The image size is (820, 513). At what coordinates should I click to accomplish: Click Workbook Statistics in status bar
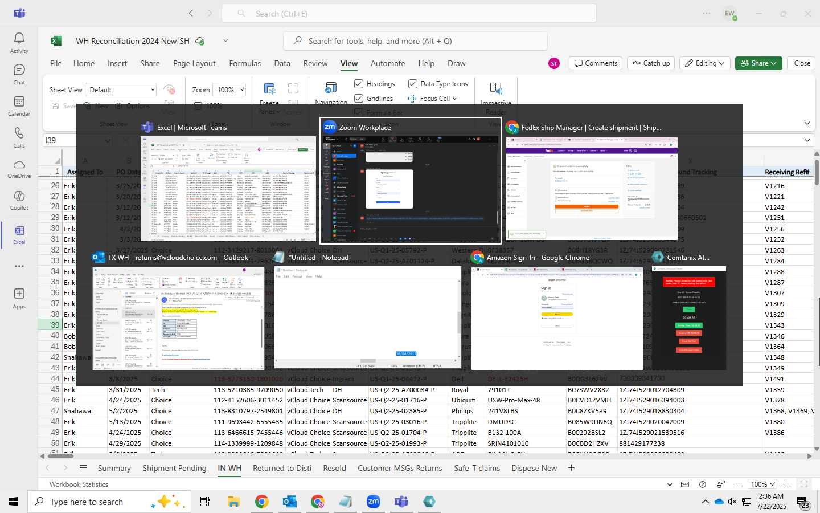79,484
